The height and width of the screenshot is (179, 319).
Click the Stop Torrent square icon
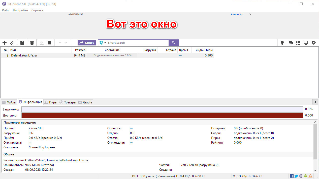(x=49, y=43)
